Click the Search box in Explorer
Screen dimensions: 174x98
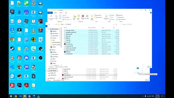tap(135, 24)
